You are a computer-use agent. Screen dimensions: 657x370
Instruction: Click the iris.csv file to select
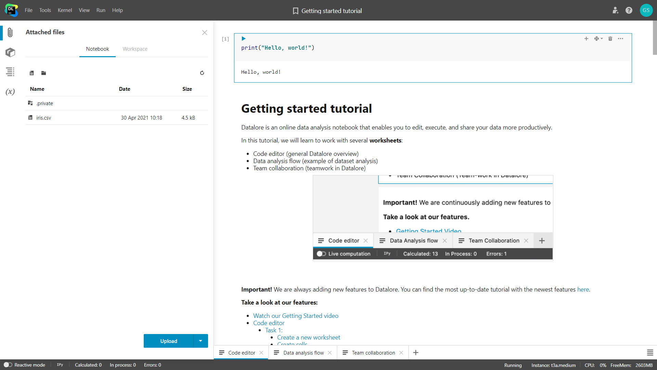coord(44,118)
